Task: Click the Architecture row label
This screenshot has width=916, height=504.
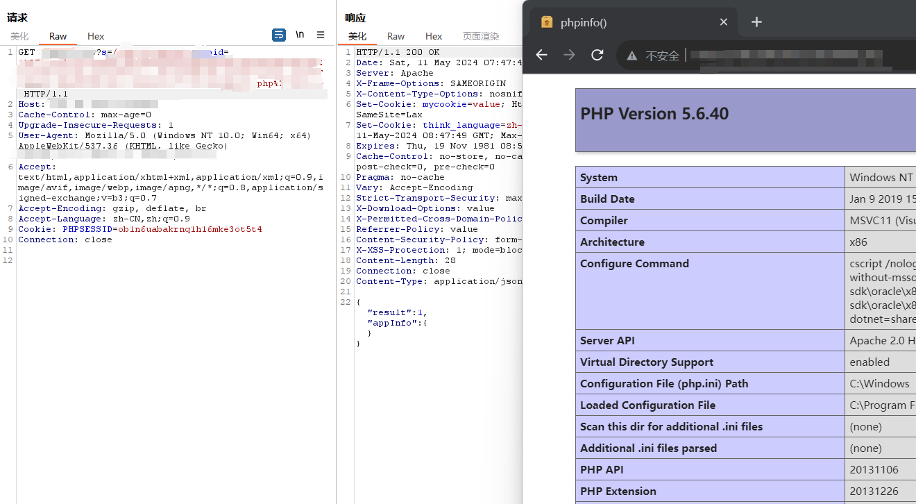Action: 612,242
